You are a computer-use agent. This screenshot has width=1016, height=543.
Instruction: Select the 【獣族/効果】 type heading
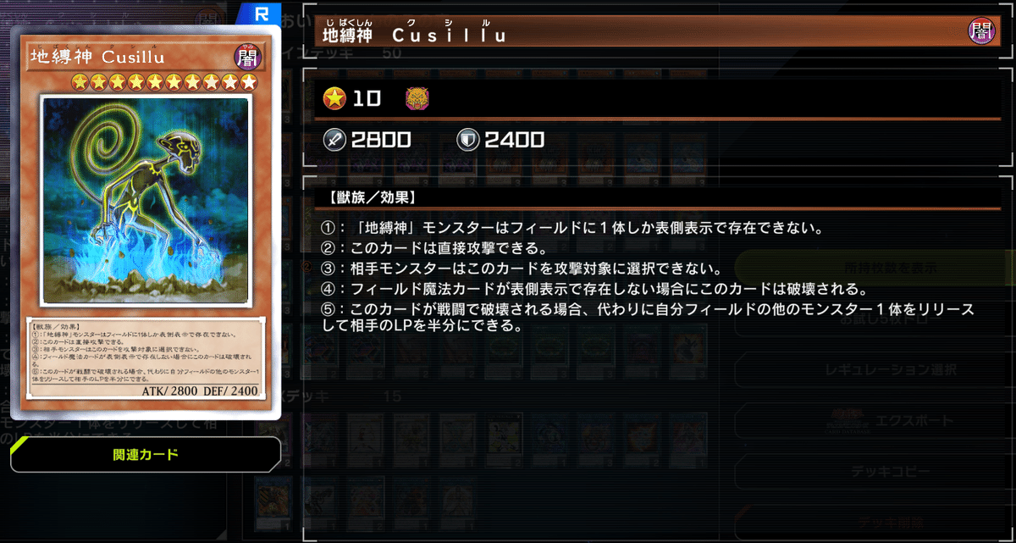(367, 197)
